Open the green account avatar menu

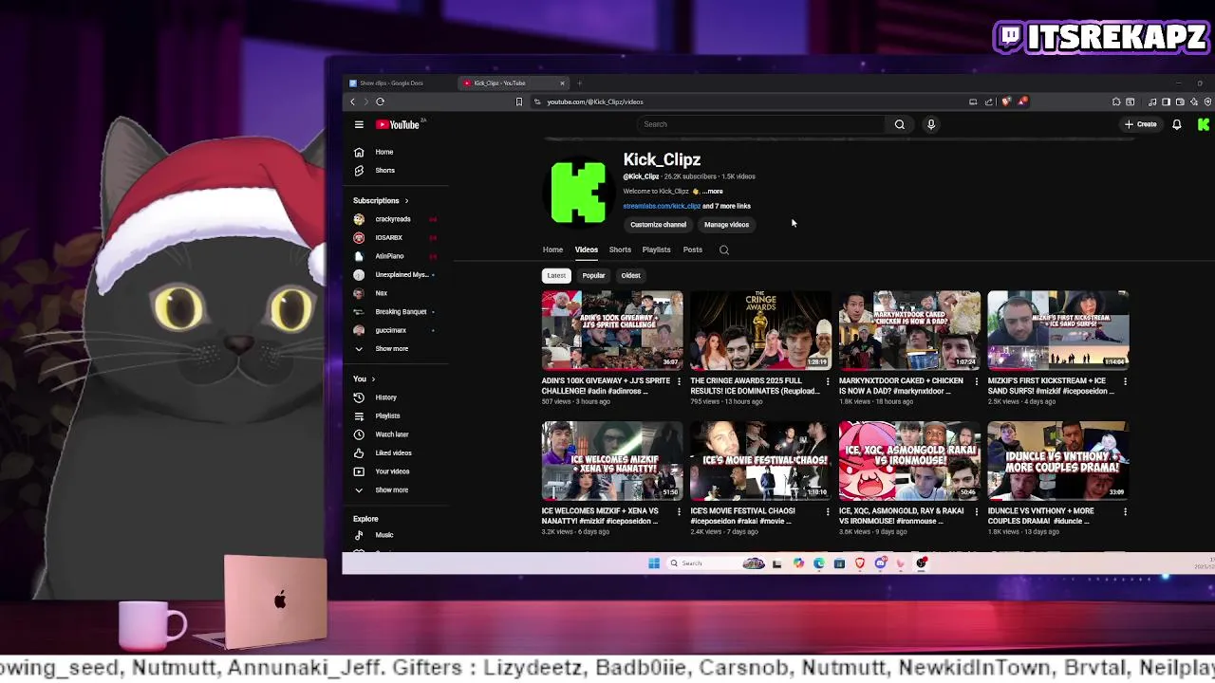point(1203,124)
